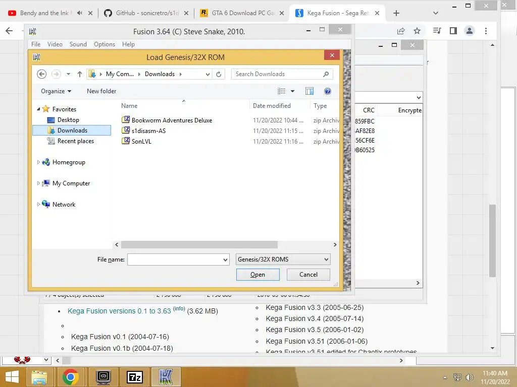Click Chrome page vertical scrollbar thumb

pos(492,240)
